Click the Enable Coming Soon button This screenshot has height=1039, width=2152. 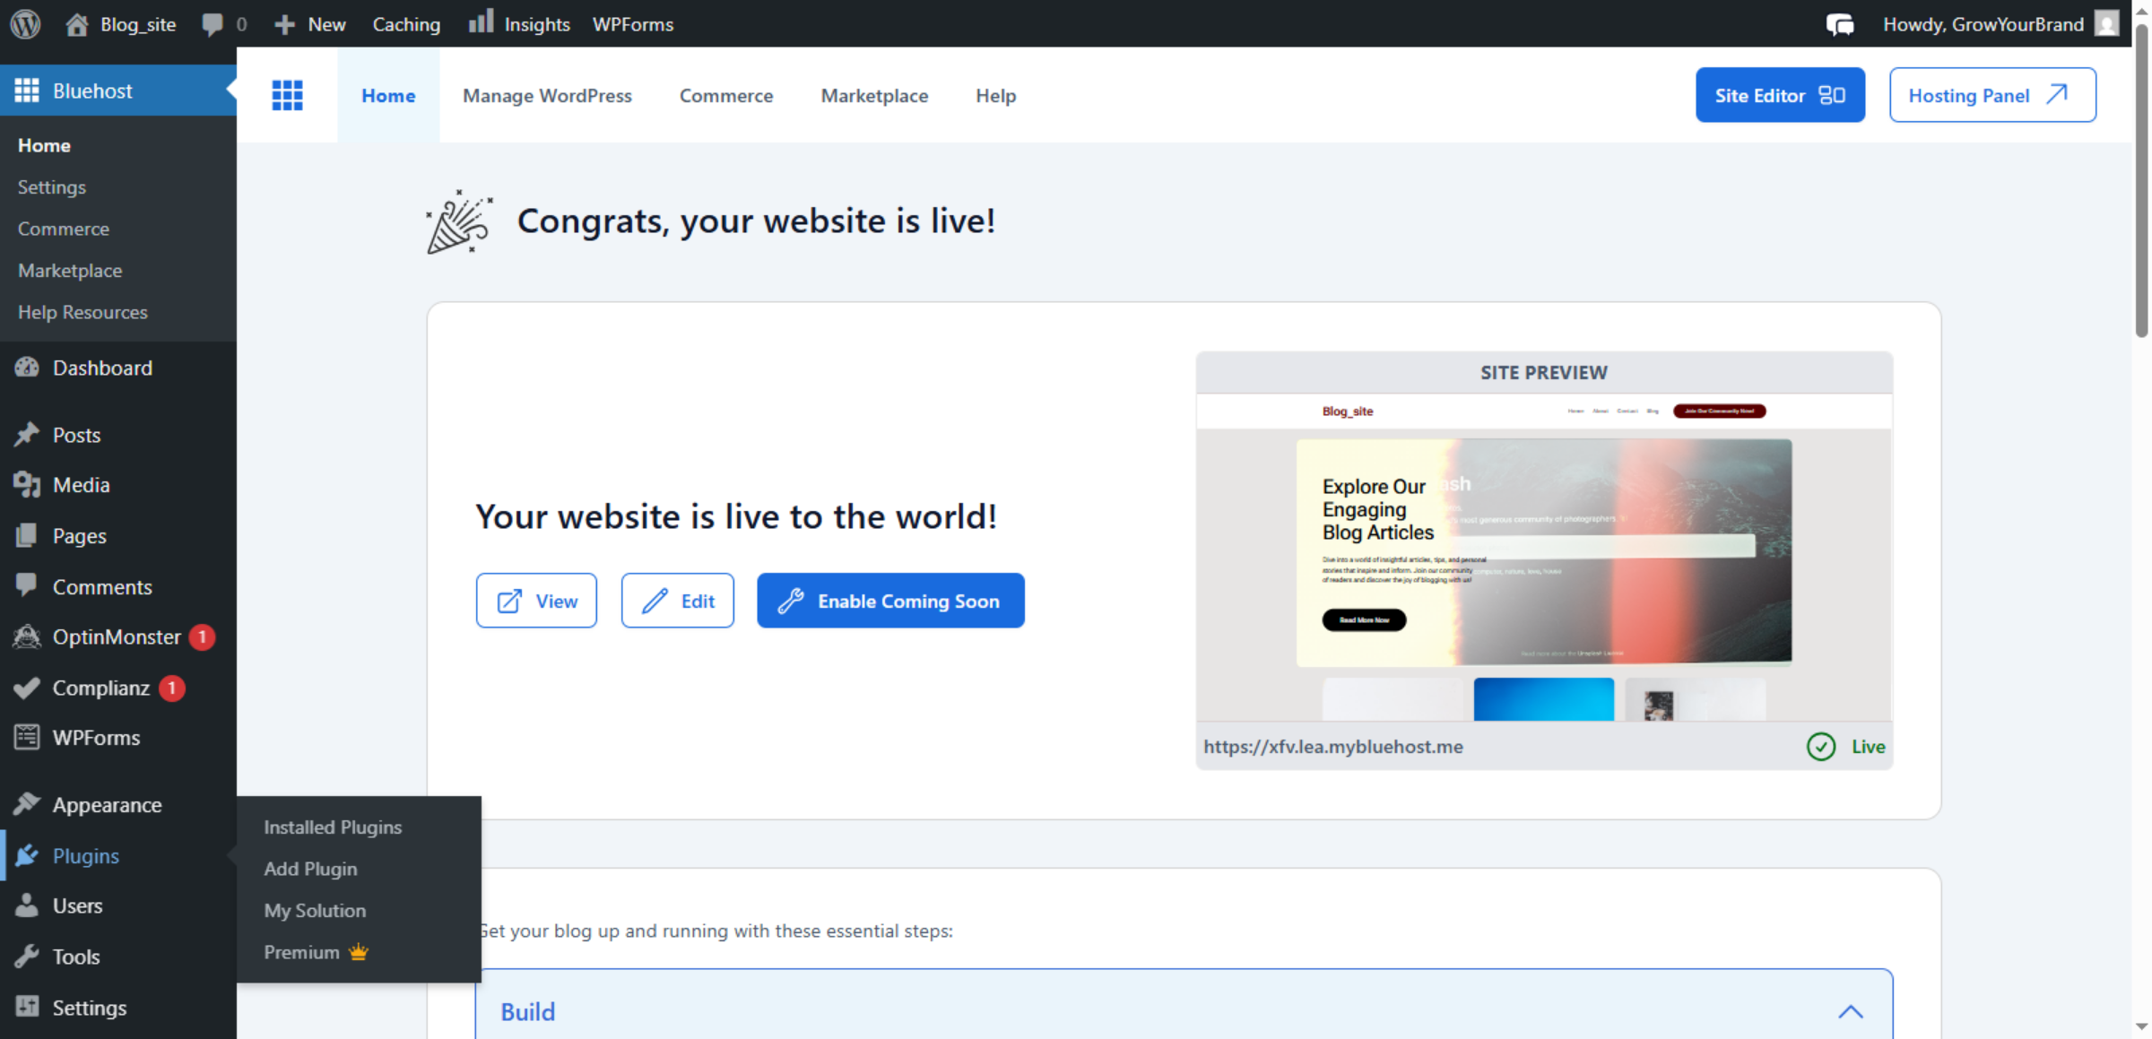tap(889, 601)
